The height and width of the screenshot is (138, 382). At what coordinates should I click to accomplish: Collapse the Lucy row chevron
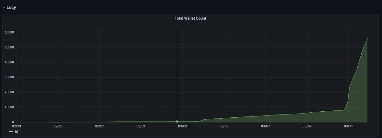(4, 8)
